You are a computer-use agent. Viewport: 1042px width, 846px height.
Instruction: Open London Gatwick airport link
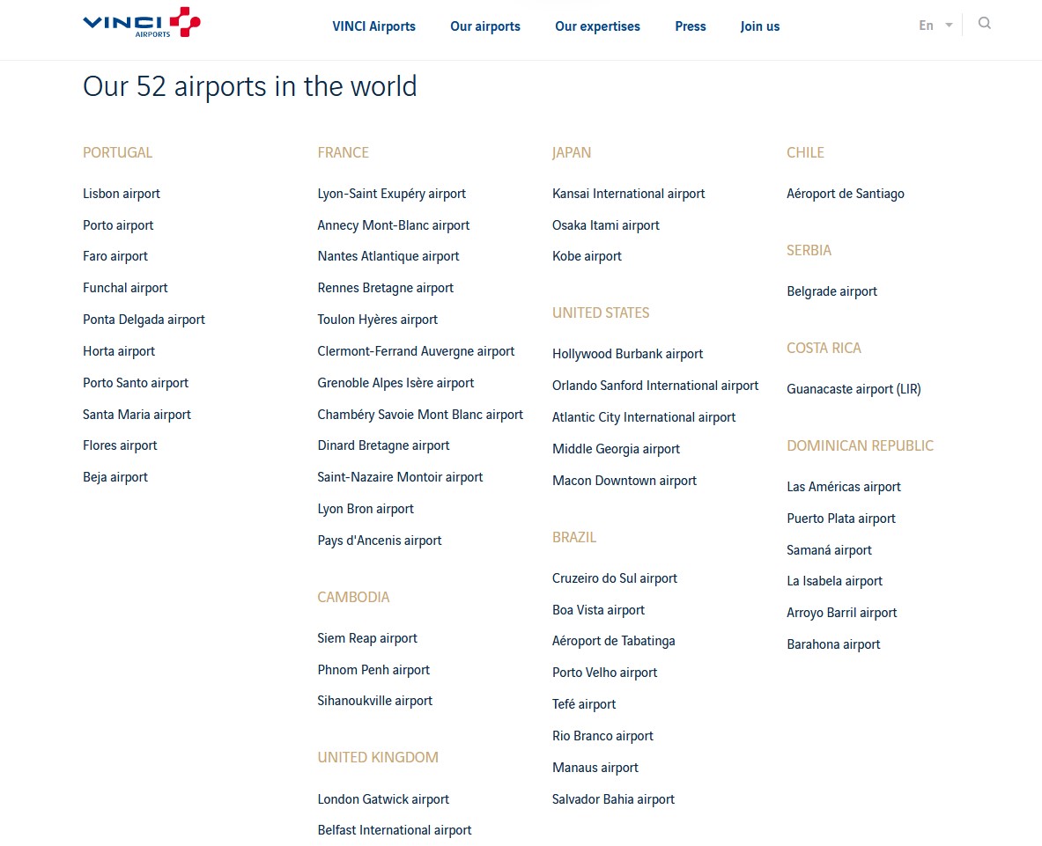(383, 799)
